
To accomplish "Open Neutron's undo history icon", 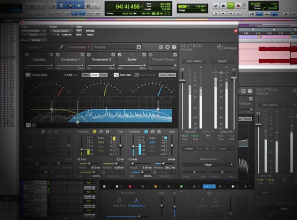I will [161, 47].
